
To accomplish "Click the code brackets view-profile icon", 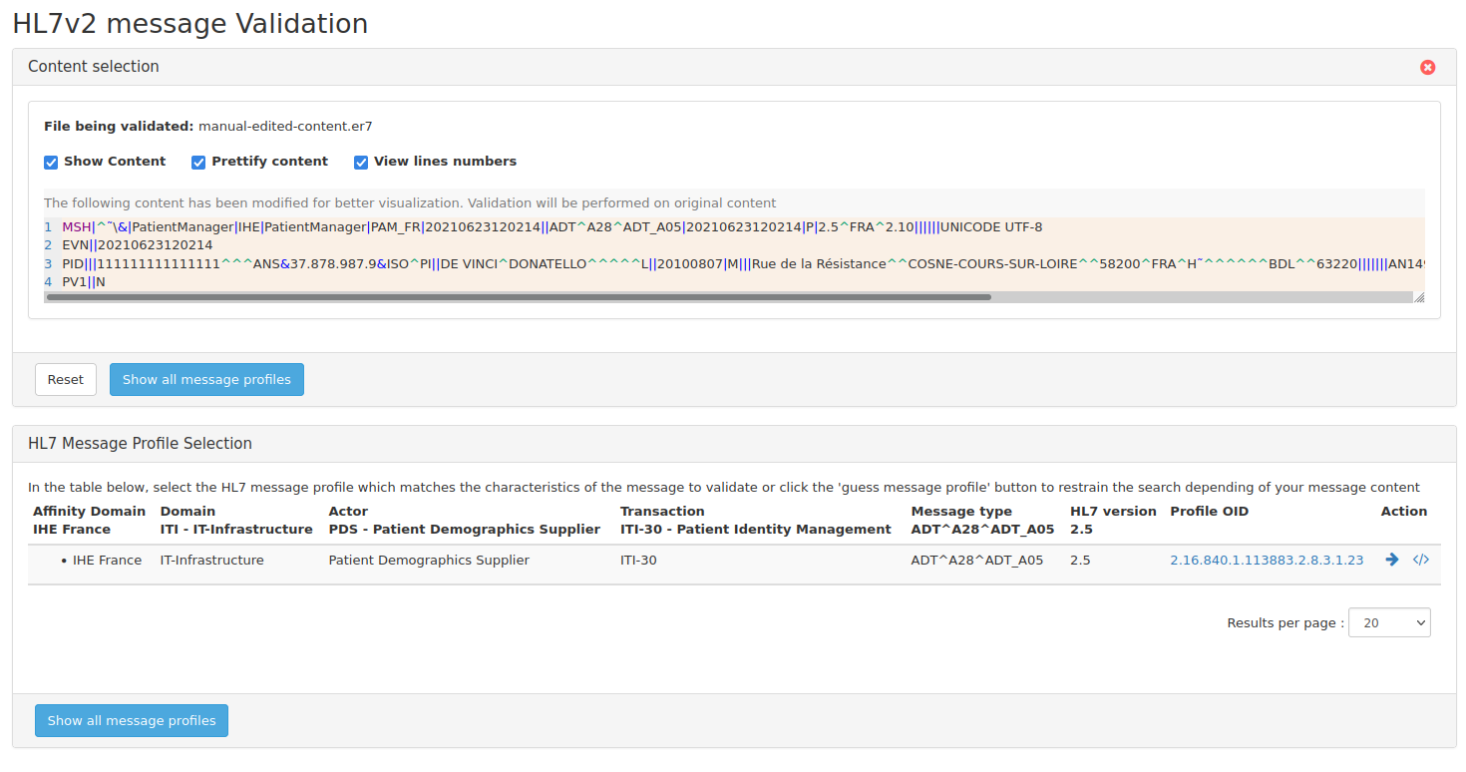I will point(1421,560).
